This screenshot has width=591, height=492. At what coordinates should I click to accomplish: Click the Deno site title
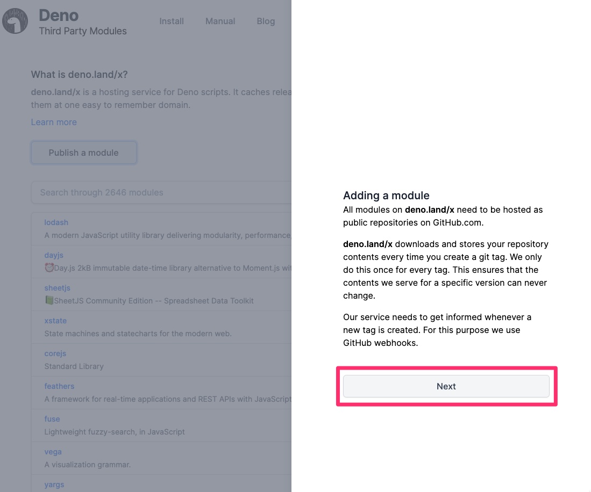pos(59,16)
